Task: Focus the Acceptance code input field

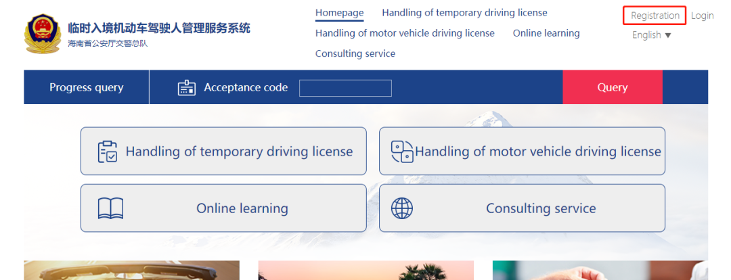Action: (345, 88)
